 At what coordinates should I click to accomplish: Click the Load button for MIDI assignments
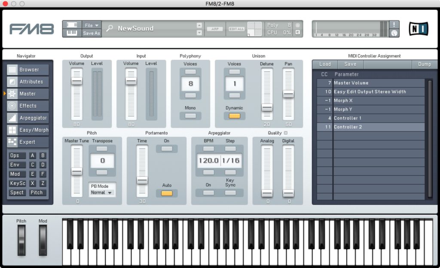325,64
